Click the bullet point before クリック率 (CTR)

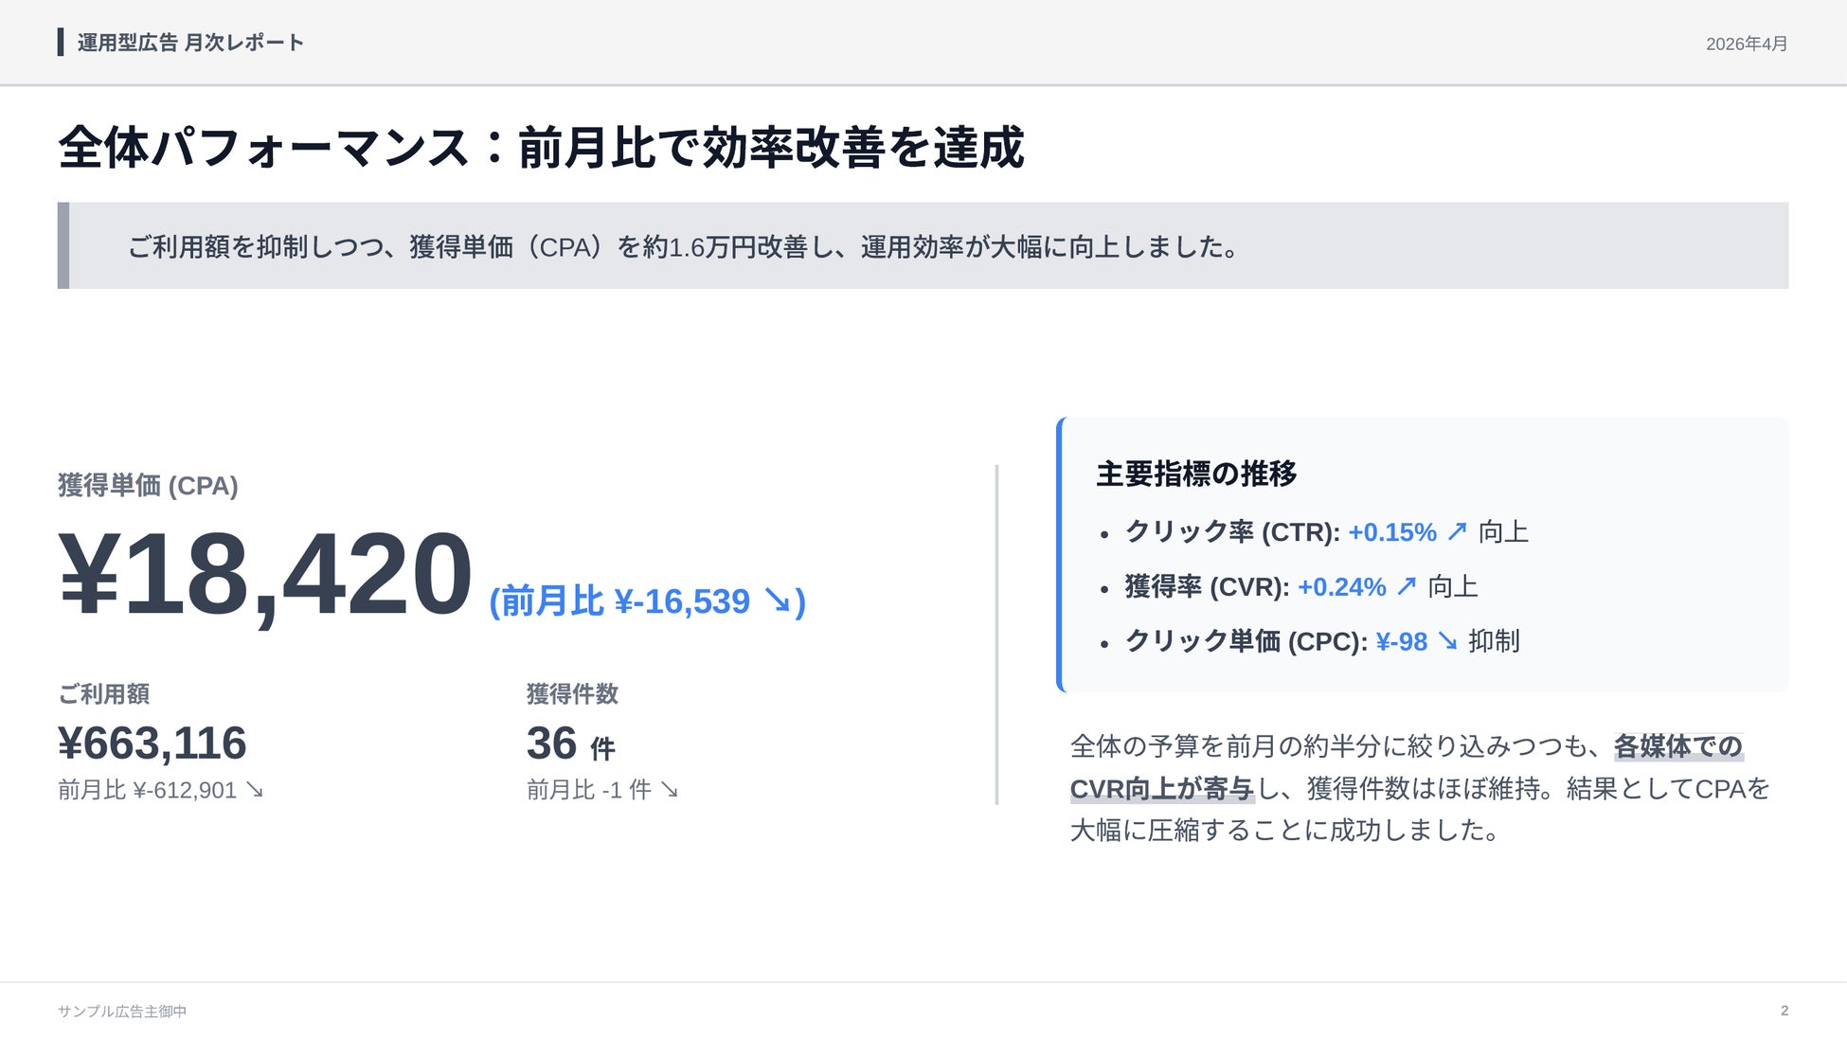[1104, 535]
